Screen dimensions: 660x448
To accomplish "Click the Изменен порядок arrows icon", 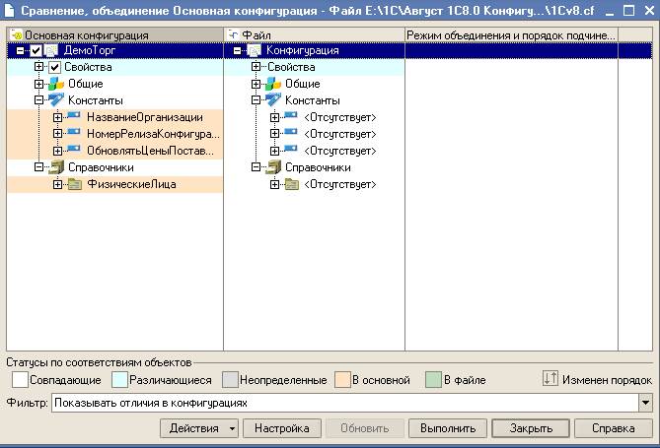I will (550, 379).
